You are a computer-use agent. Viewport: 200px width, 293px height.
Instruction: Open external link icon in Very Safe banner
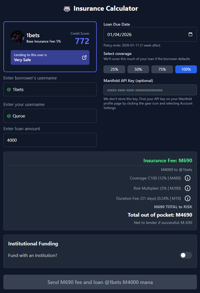coord(84,57)
